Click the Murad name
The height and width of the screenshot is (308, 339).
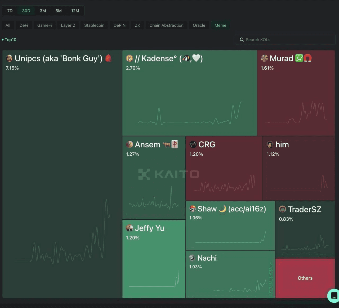(x=281, y=58)
